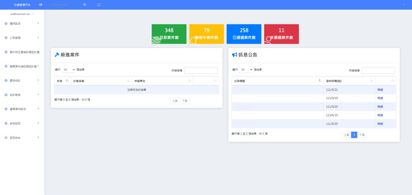Open the me@myemail.com account dropdown
Screen dimensions: 412x195
tap(22, 14)
